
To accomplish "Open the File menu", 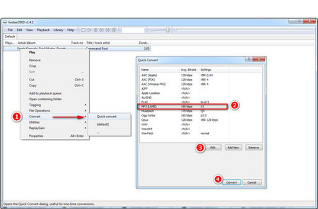I will point(10,30).
